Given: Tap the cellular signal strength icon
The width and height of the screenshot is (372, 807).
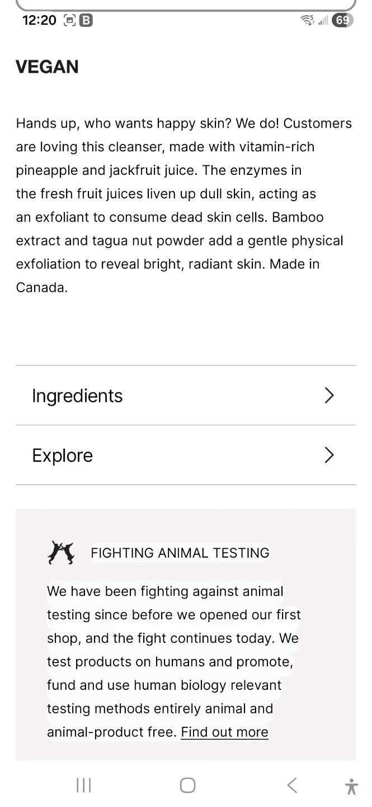Looking at the screenshot, I should point(323,21).
